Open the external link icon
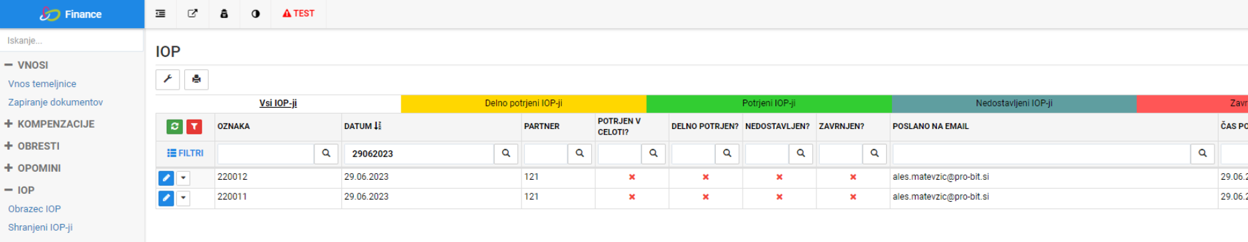The width and height of the screenshot is (1248, 242). click(192, 13)
